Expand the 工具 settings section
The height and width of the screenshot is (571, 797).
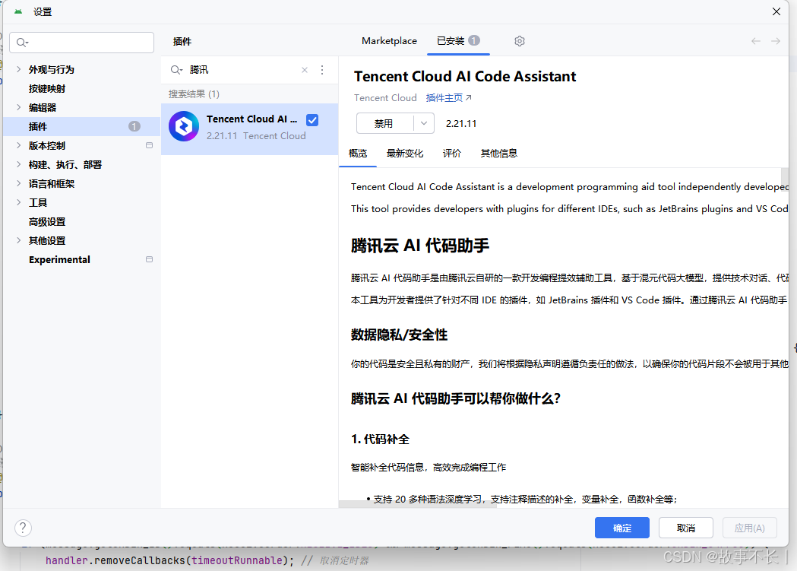click(18, 202)
